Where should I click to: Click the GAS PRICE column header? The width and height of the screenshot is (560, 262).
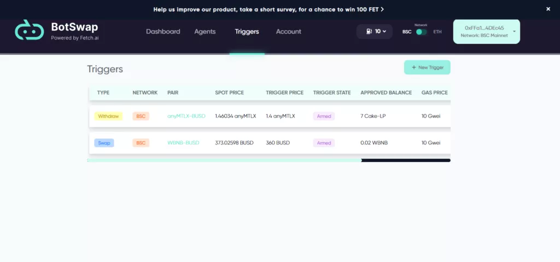(x=434, y=92)
